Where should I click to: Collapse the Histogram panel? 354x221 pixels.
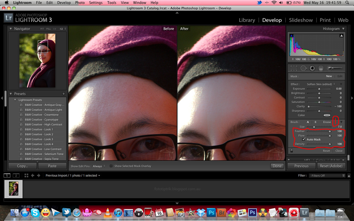click(x=343, y=29)
